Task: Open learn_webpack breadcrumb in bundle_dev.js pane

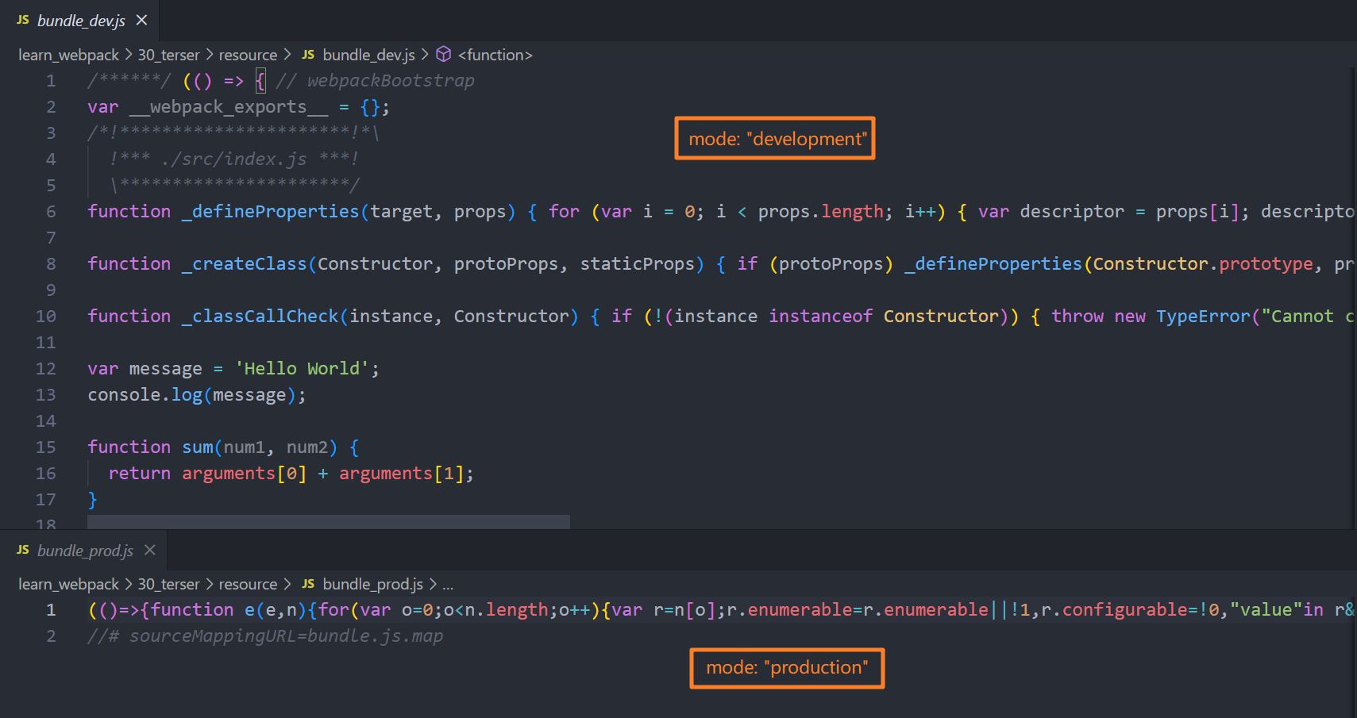Action: click(x=68, y=55)
